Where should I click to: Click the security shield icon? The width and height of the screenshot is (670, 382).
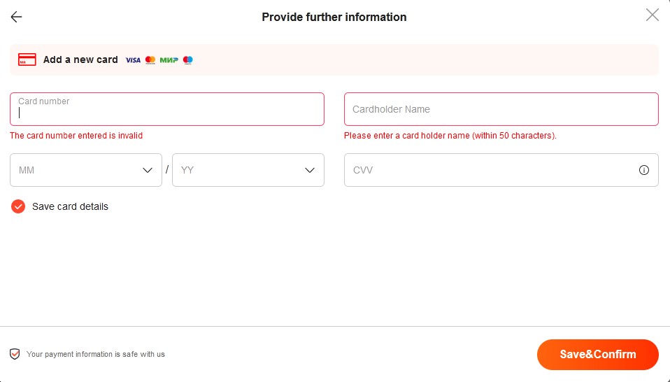tap(15, 354)
